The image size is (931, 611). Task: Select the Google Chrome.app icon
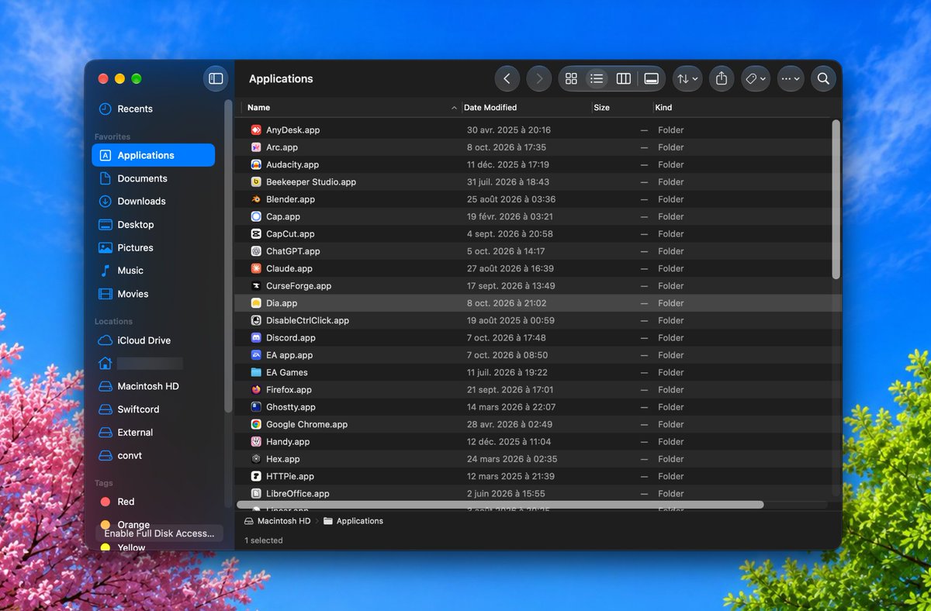click(x=256, y=424)
